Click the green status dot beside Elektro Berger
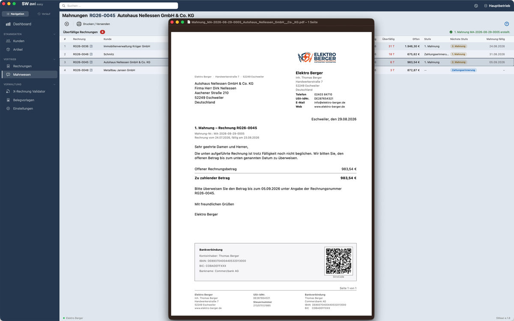Screen dimensions: 514x321 64,318
